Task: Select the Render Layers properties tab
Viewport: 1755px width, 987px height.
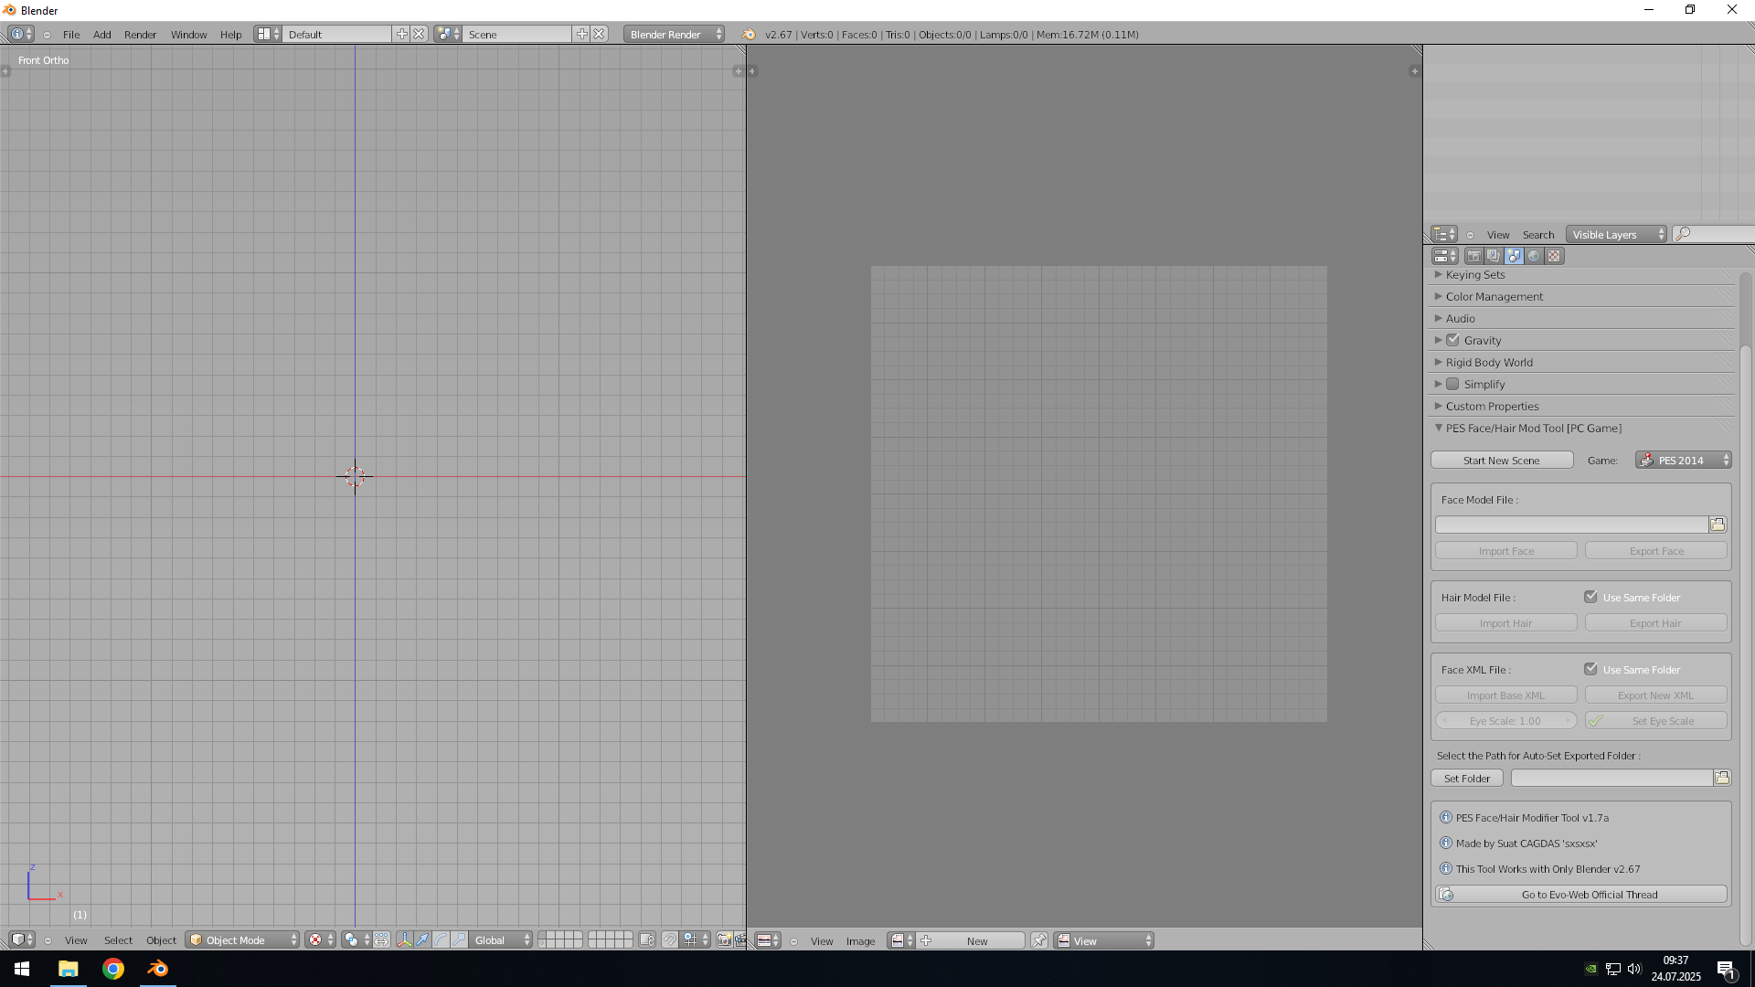Action: 1494,257
